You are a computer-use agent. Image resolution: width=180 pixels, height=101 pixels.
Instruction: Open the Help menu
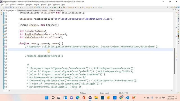click(63, 5)
